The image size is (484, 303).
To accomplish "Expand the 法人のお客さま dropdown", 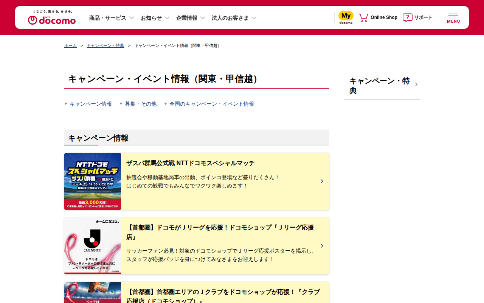I will coord(234,18).
